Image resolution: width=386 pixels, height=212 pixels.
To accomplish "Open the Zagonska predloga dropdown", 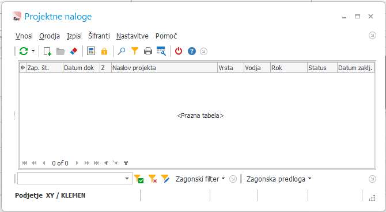I will [x=279, y=179].
